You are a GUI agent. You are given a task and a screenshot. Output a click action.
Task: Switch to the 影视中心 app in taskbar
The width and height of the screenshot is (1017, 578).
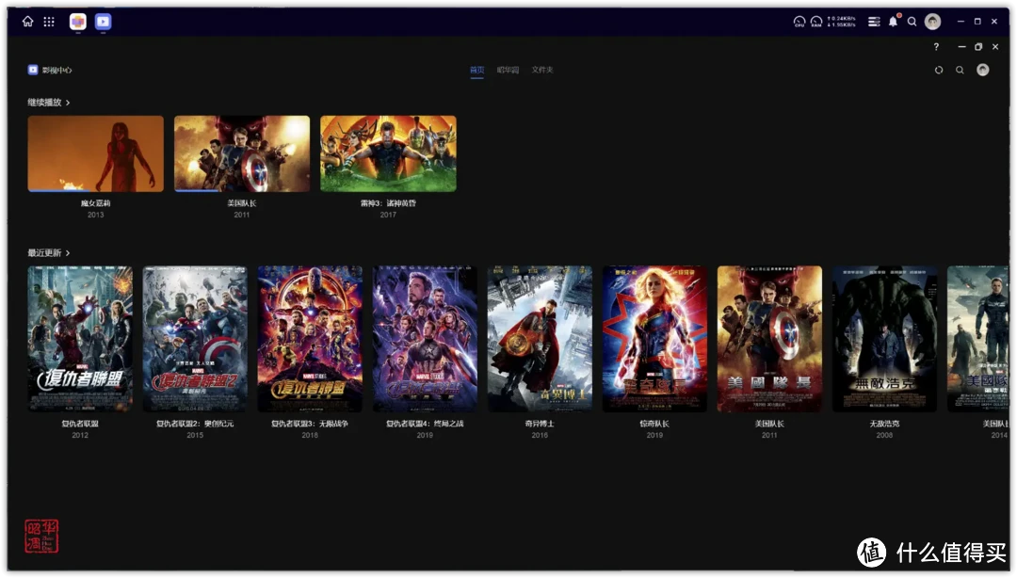pyautogui.click(x=103, y=22)
